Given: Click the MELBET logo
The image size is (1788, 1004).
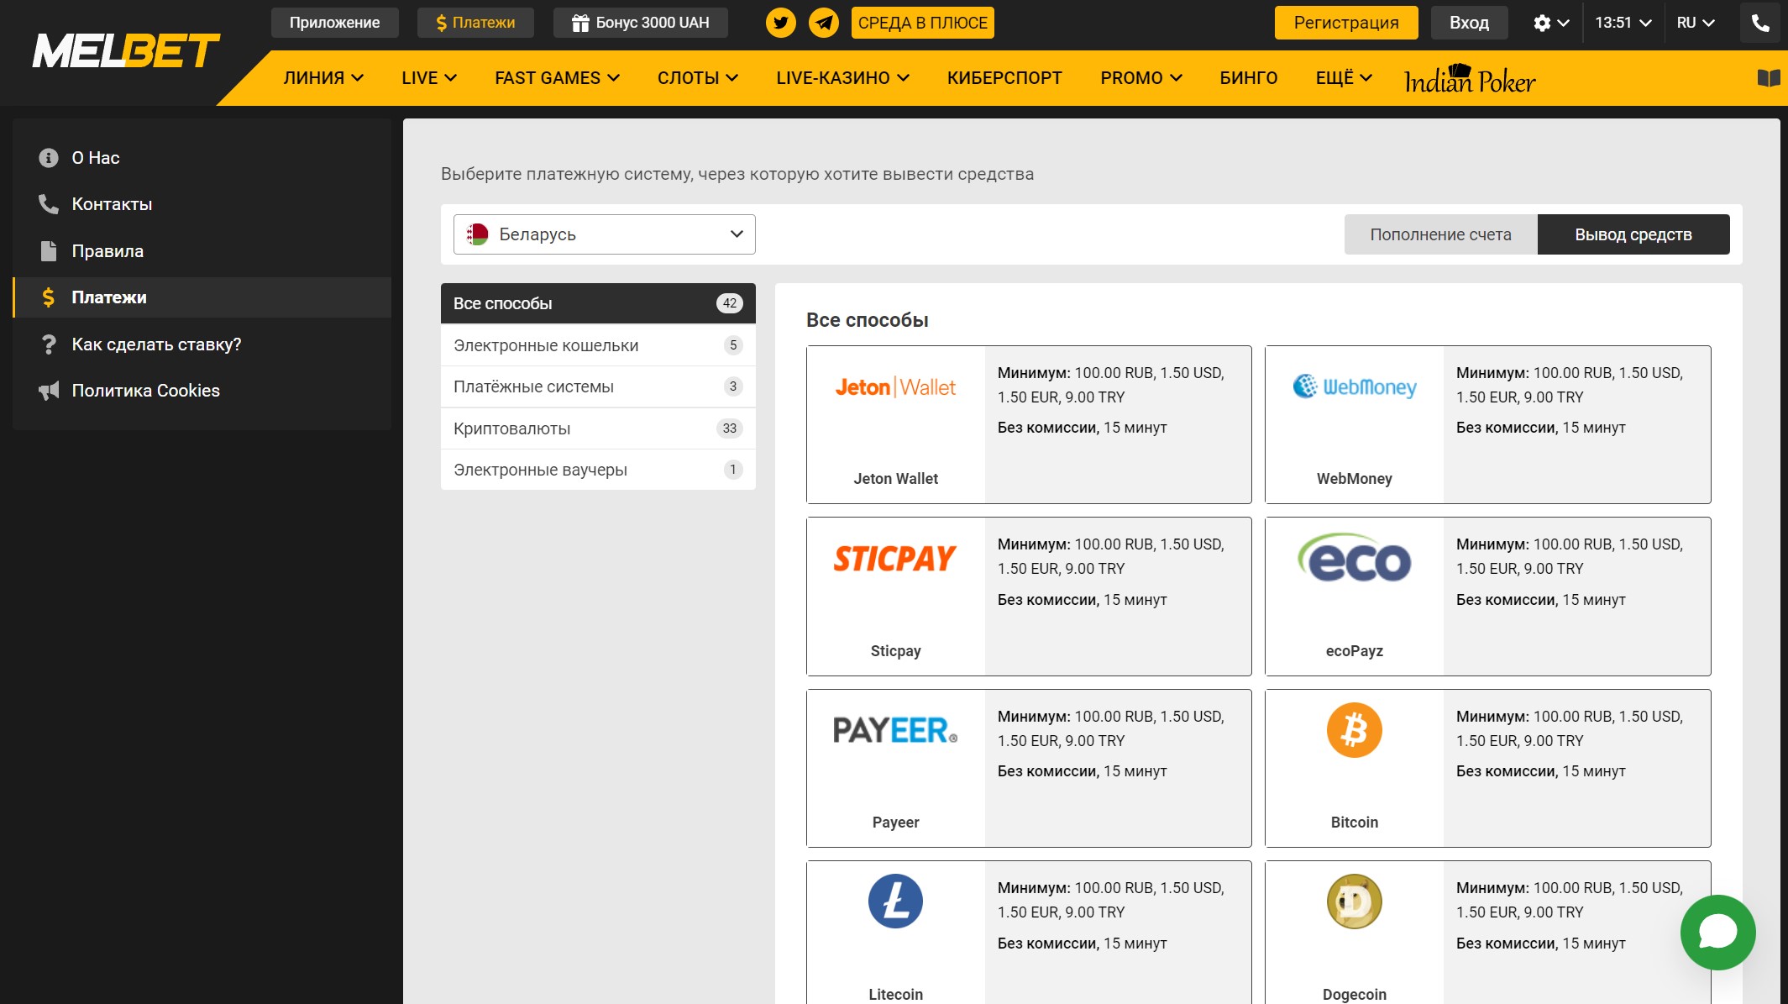Looking at the screenshot, I should pos(126,52).
